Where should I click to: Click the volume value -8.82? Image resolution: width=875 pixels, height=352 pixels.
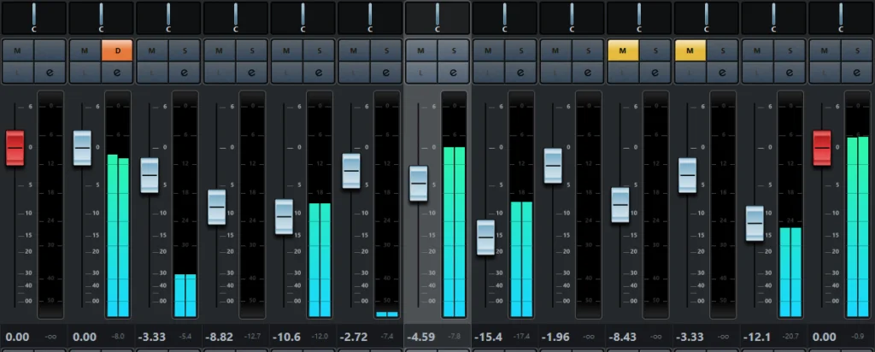218,337
